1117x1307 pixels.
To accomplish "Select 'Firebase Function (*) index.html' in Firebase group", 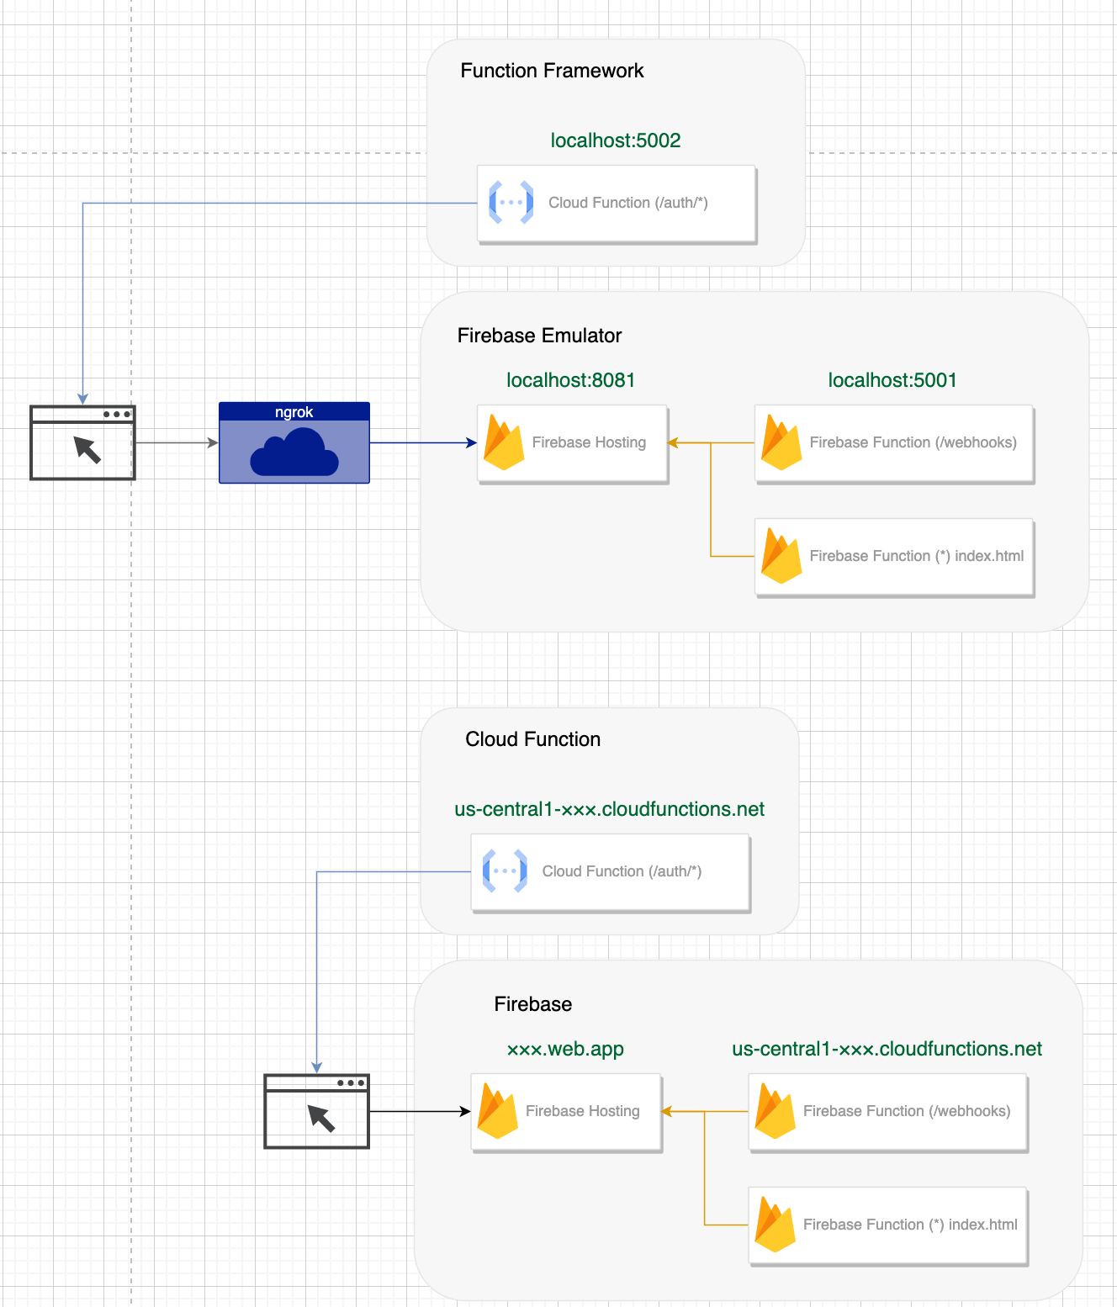I will click(x=910, y=1225).
